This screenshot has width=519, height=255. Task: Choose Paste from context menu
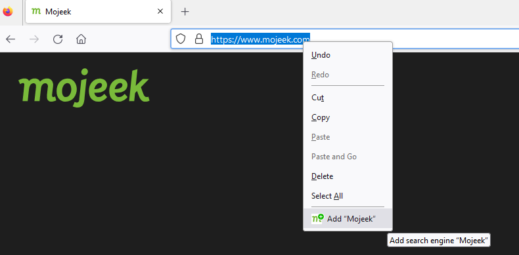click(348, 137)
